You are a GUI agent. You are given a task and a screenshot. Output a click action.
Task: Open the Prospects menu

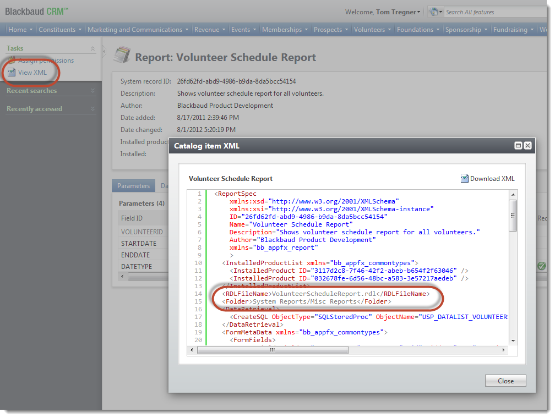click(x=331, y=30)
